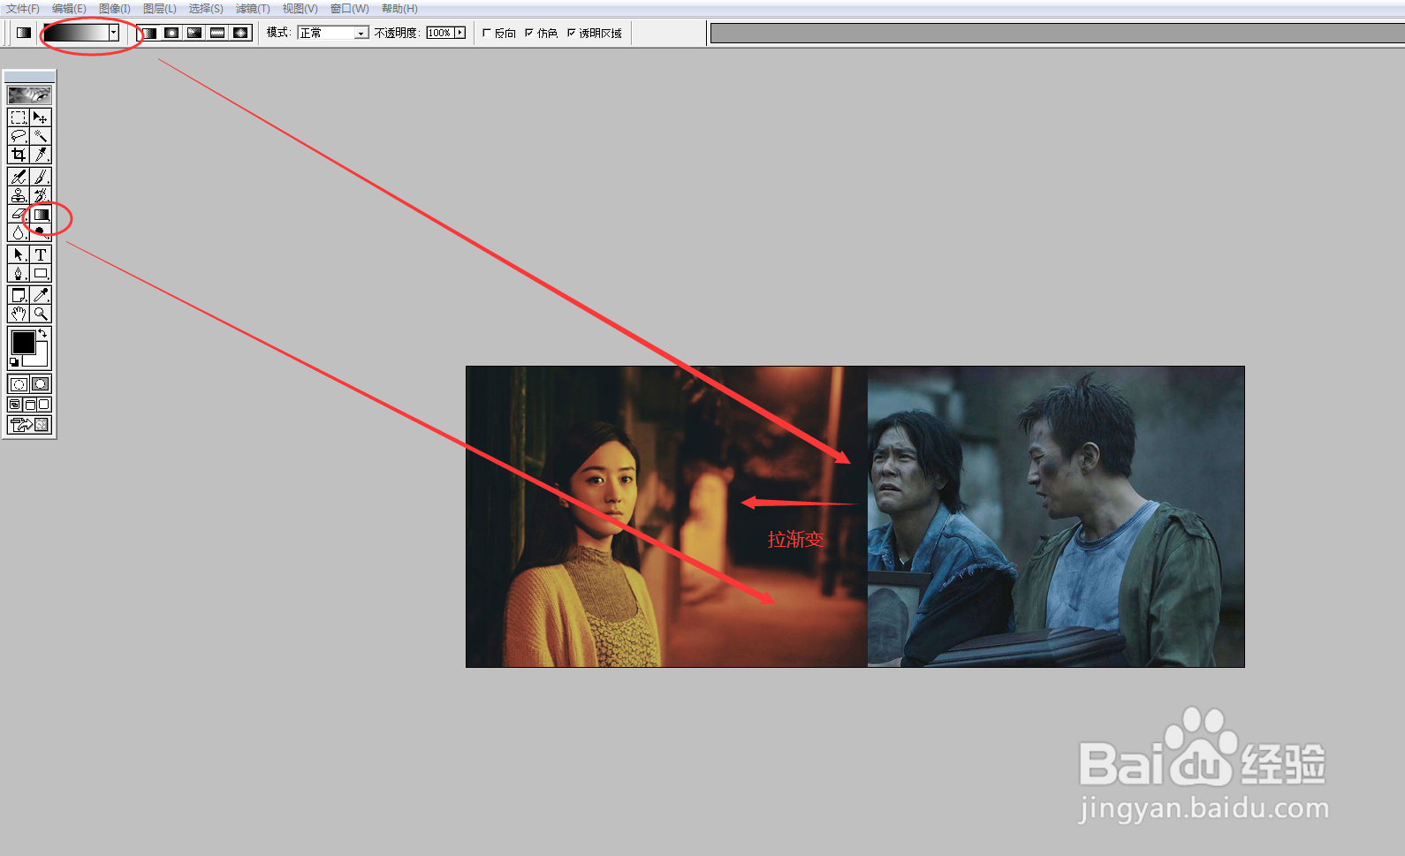The width and height of the screenshot is (1405, 856).
Task: Select the Paintbrush tool
Action: (41, 177)
